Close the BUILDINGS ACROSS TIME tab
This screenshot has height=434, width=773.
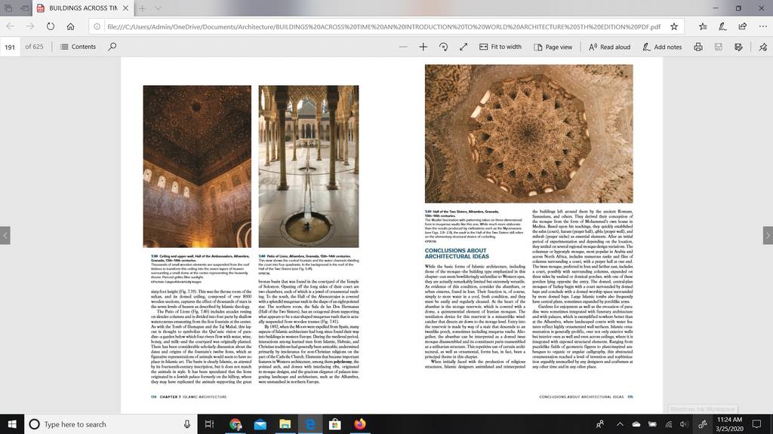126,8
